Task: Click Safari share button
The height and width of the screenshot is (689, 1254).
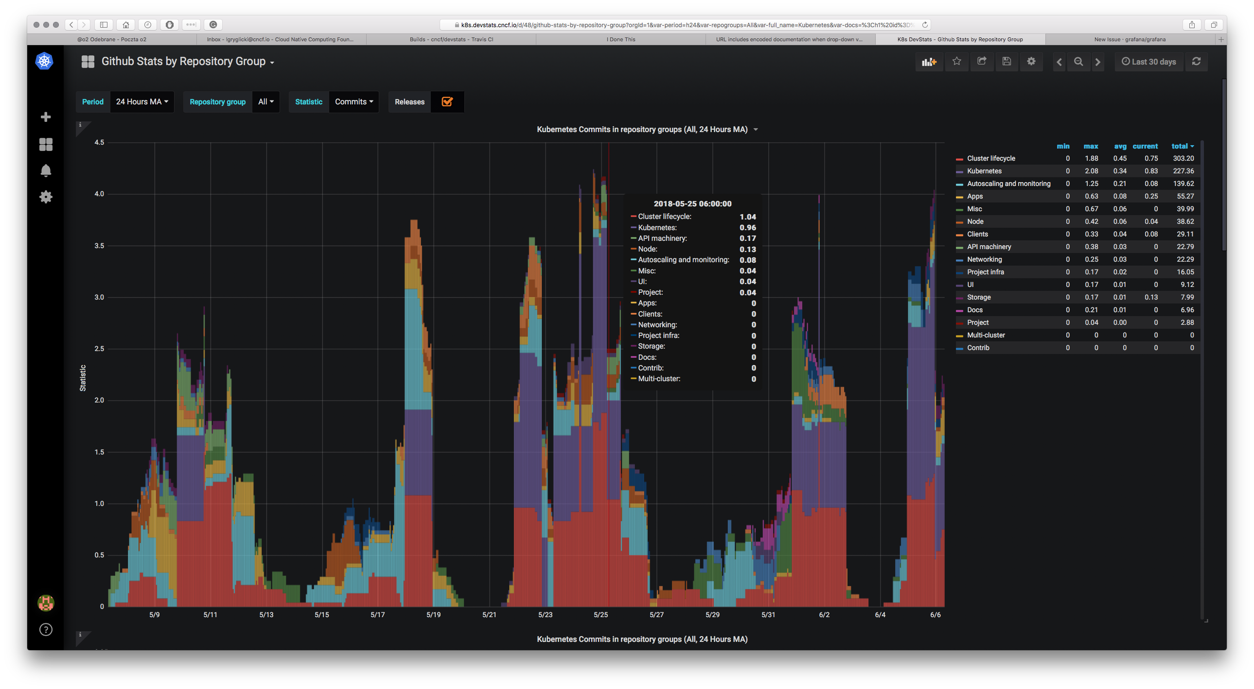Action: pos(1192,24)
